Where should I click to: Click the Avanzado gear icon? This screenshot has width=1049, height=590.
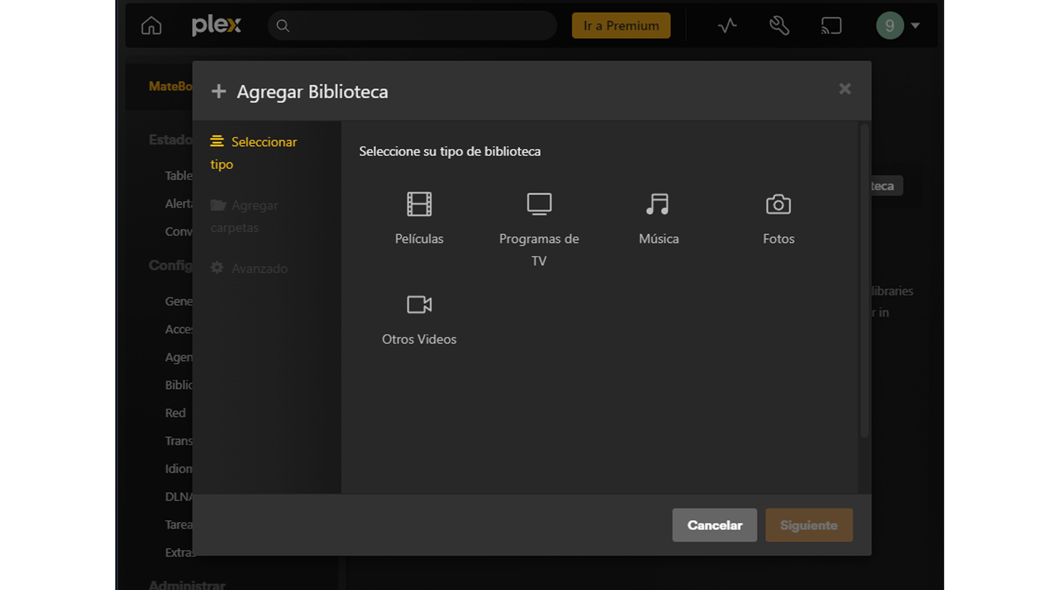[217, 268]
